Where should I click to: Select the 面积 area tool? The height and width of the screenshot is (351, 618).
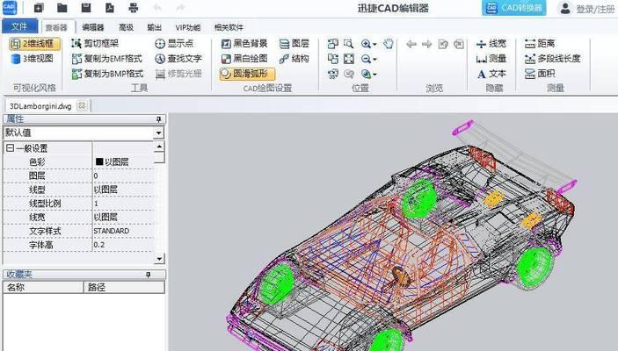coord(540,74)
